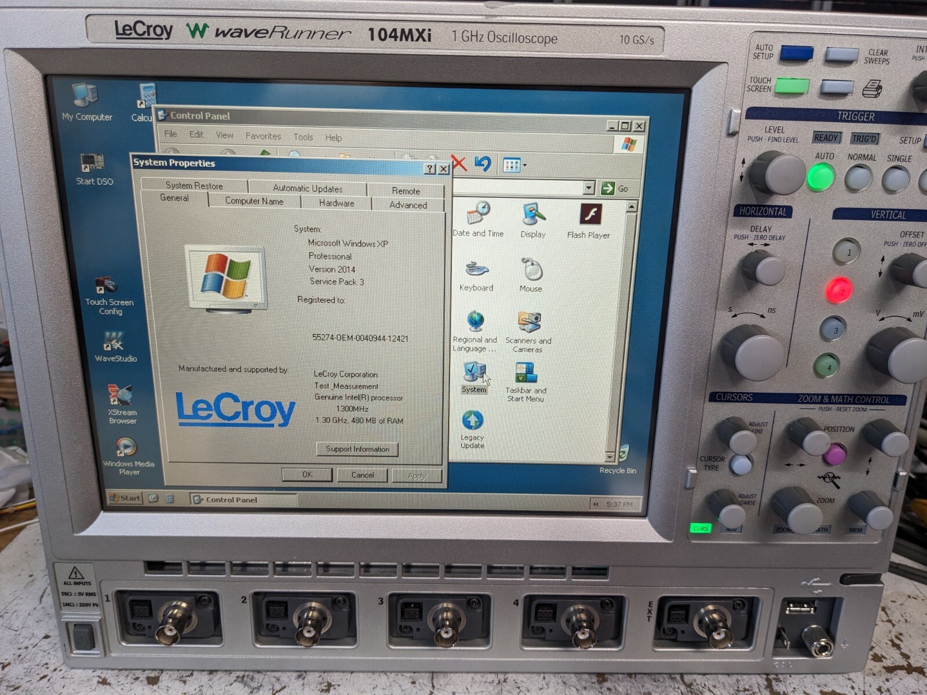Screen dimensions: 927x695
Task: Click the Microsoft Windows XP text
Action: click(348, 243)
